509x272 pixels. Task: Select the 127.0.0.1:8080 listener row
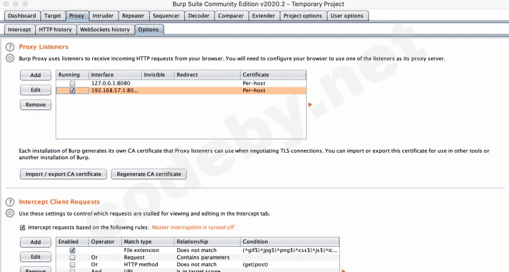click(x=181, y=84)
